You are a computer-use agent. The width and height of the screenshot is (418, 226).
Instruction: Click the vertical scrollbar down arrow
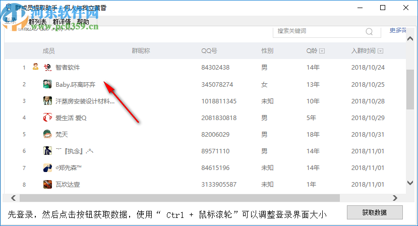point(410,183)
